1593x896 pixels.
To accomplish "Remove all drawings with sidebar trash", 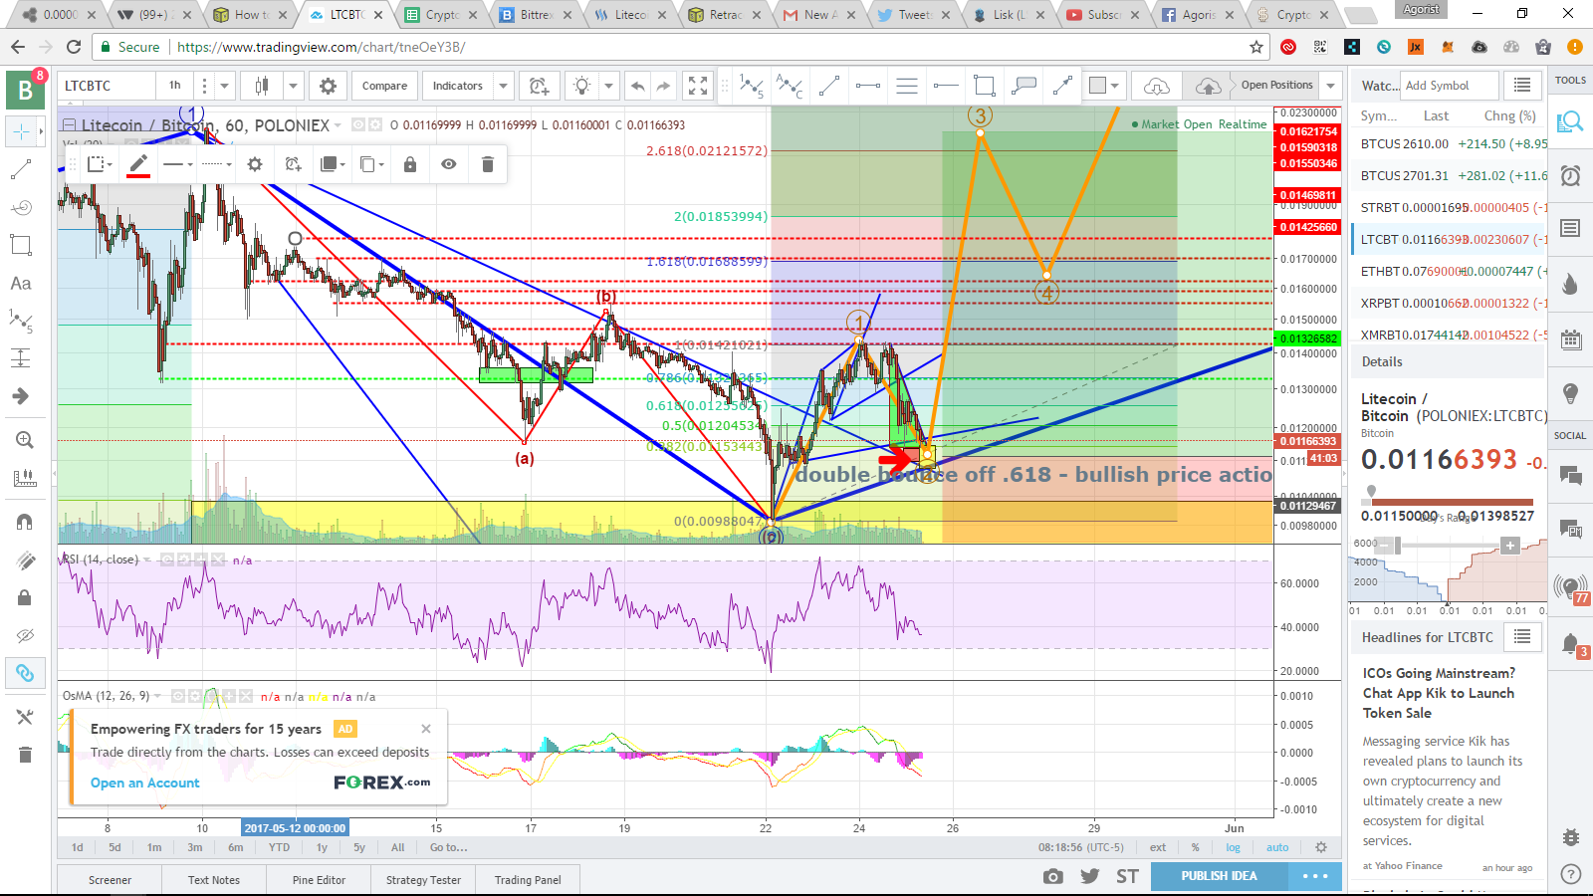I will [x=25, y=755].
